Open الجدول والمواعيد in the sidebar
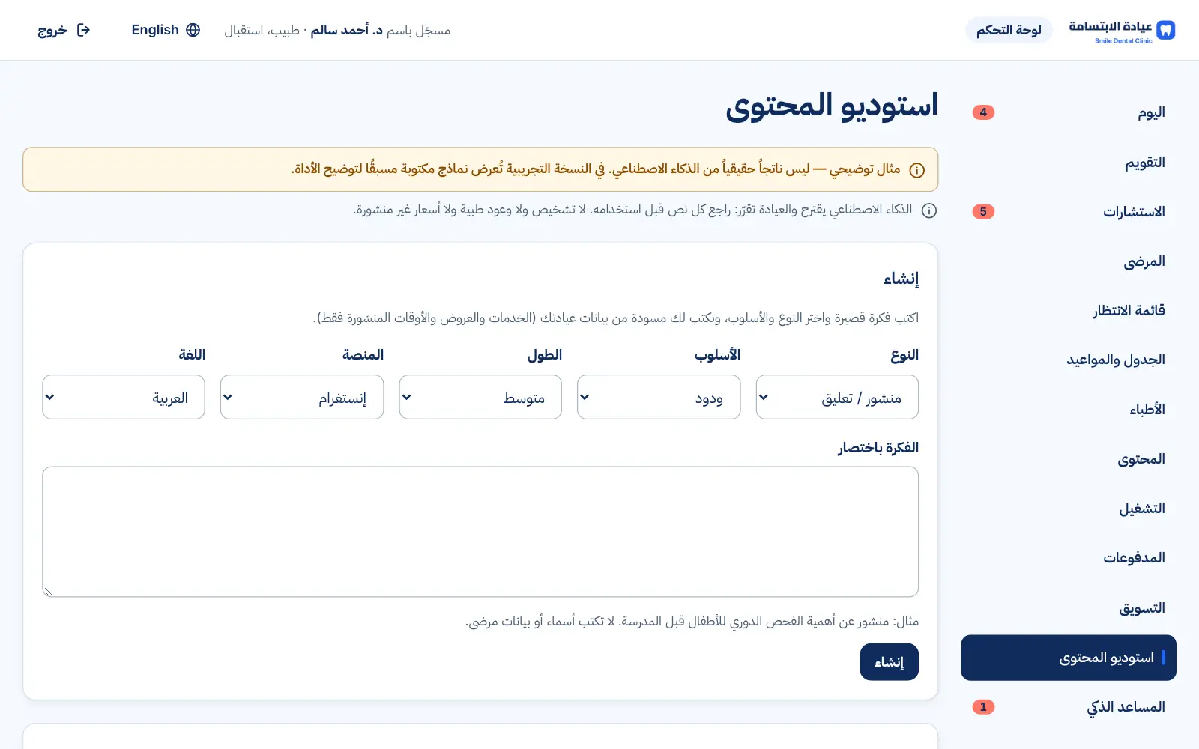1199x749 pixels. pos(1069,360)
